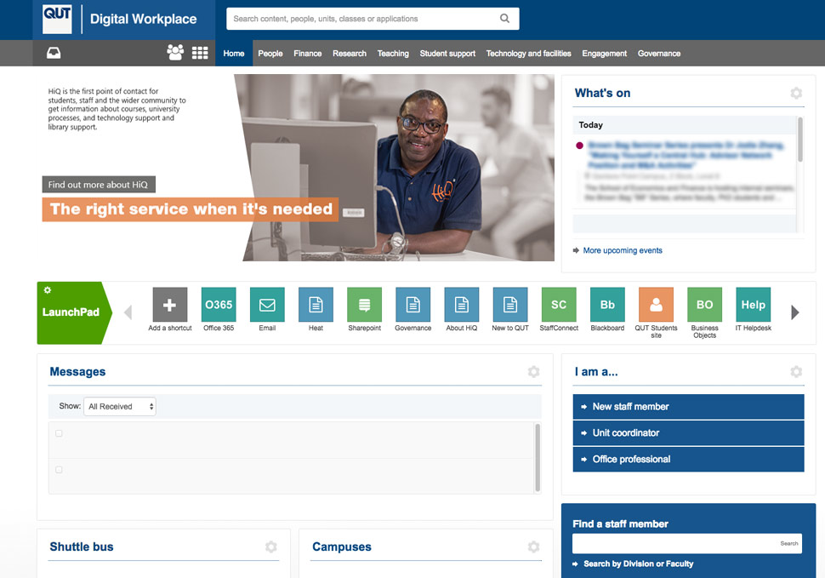Check the first message checkbox
825x578 pixels.
[59, 433]
